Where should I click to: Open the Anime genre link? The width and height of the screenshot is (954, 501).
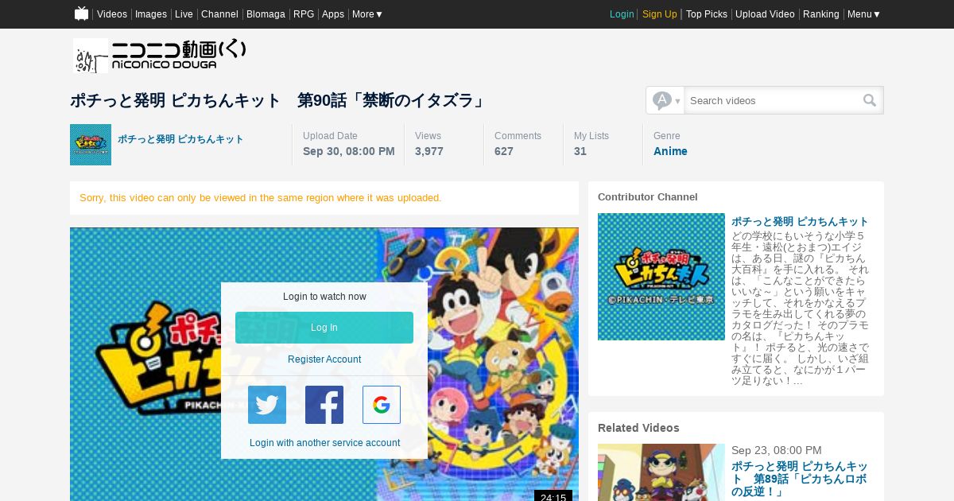pos(670,151)
